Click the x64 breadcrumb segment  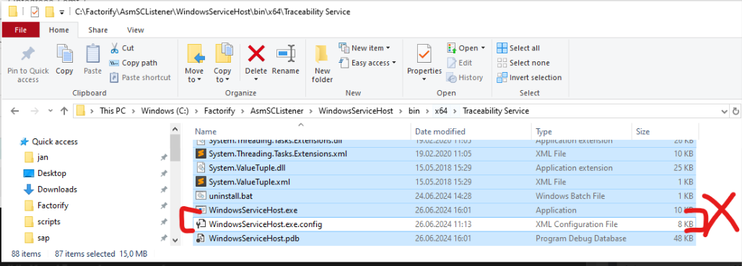pyautogui.click(x=440, y=111)
